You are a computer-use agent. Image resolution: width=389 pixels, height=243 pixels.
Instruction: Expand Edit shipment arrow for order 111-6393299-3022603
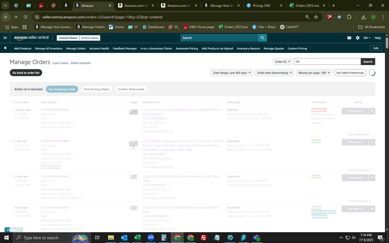tap(372, 178)
